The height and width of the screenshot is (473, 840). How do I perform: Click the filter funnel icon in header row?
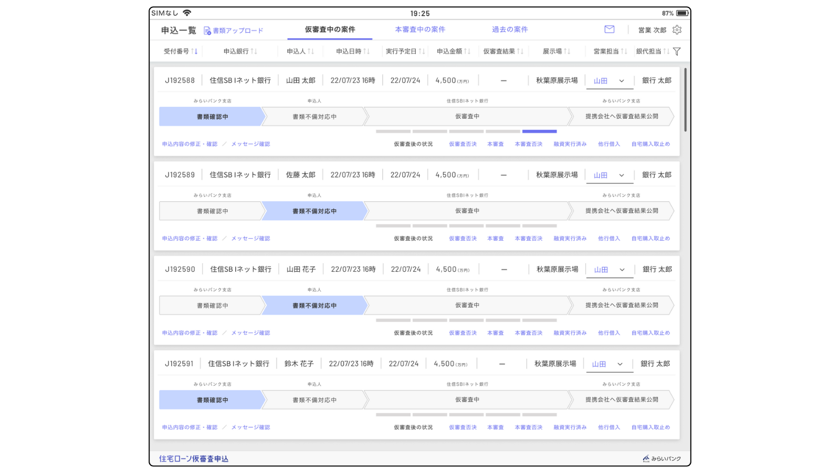(677, 51)
